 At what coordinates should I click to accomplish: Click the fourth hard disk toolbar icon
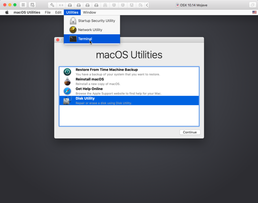coord(96,5)
